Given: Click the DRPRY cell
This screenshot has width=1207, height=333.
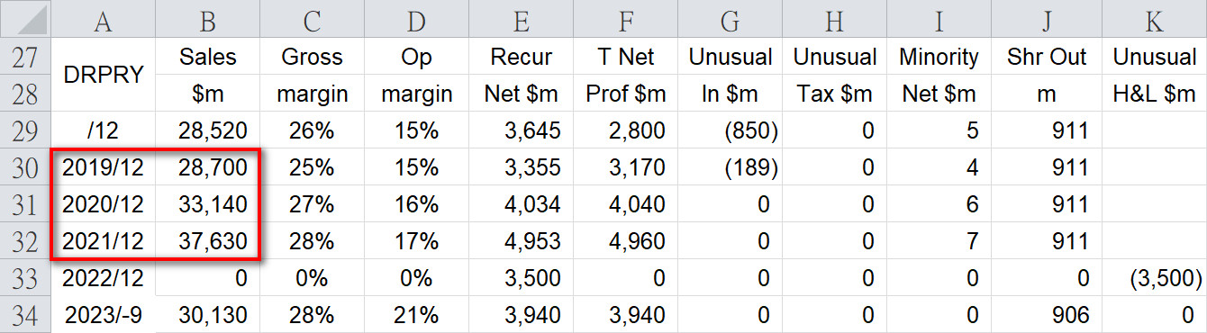Looking at the screenshot, I should click(x=103, y=75).
